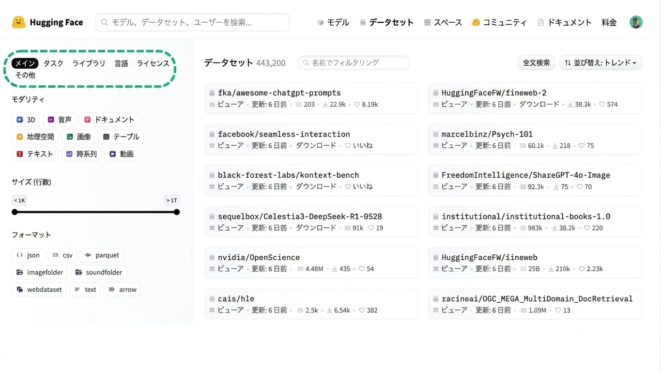This screenshot has width=661, height=372.
Task: Open コミュニティ in the top navigation
Action: [x=499, y=22]
